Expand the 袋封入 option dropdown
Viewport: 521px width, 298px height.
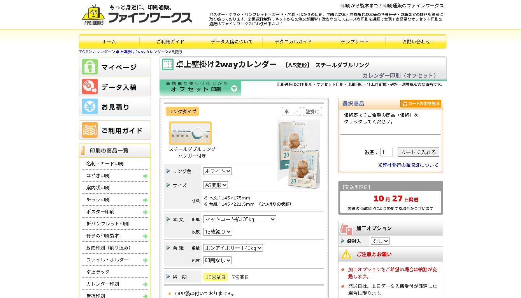[x=380, y=241]
